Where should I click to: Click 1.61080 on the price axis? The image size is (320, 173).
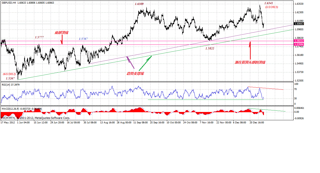pos(299,21)
